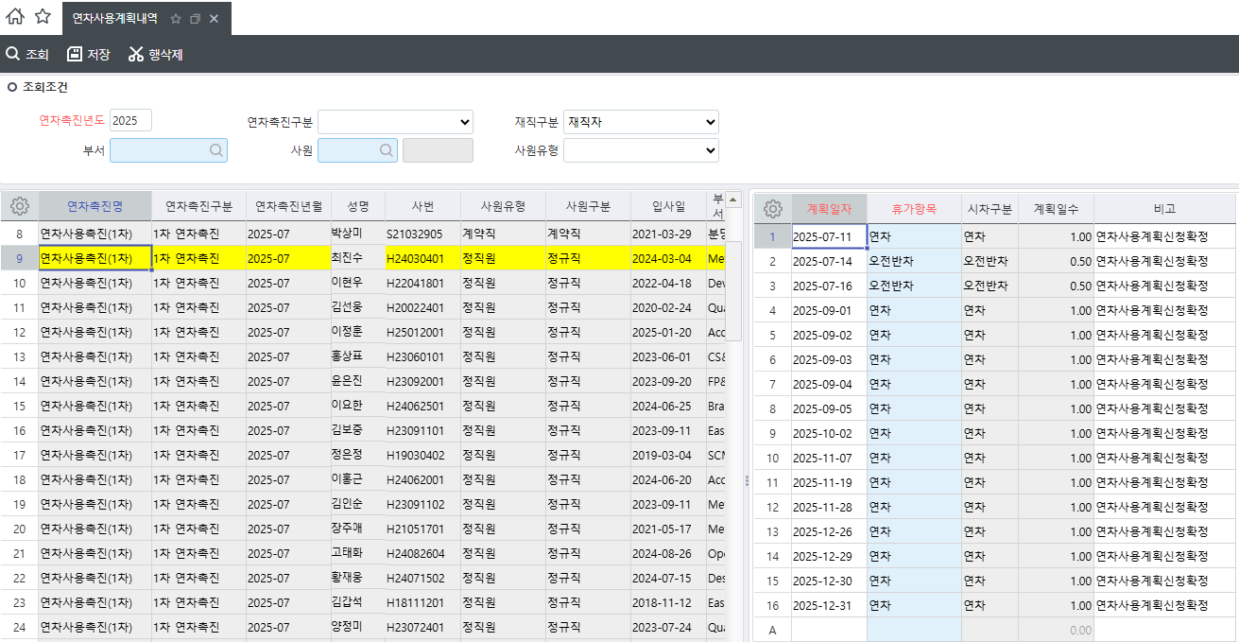Viewport: 1239px width, 642px height.
Task: Open right grid settings gear
Action: point(773,208)
